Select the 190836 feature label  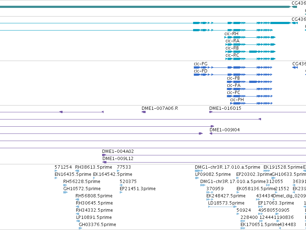click(x=285, y=217)
